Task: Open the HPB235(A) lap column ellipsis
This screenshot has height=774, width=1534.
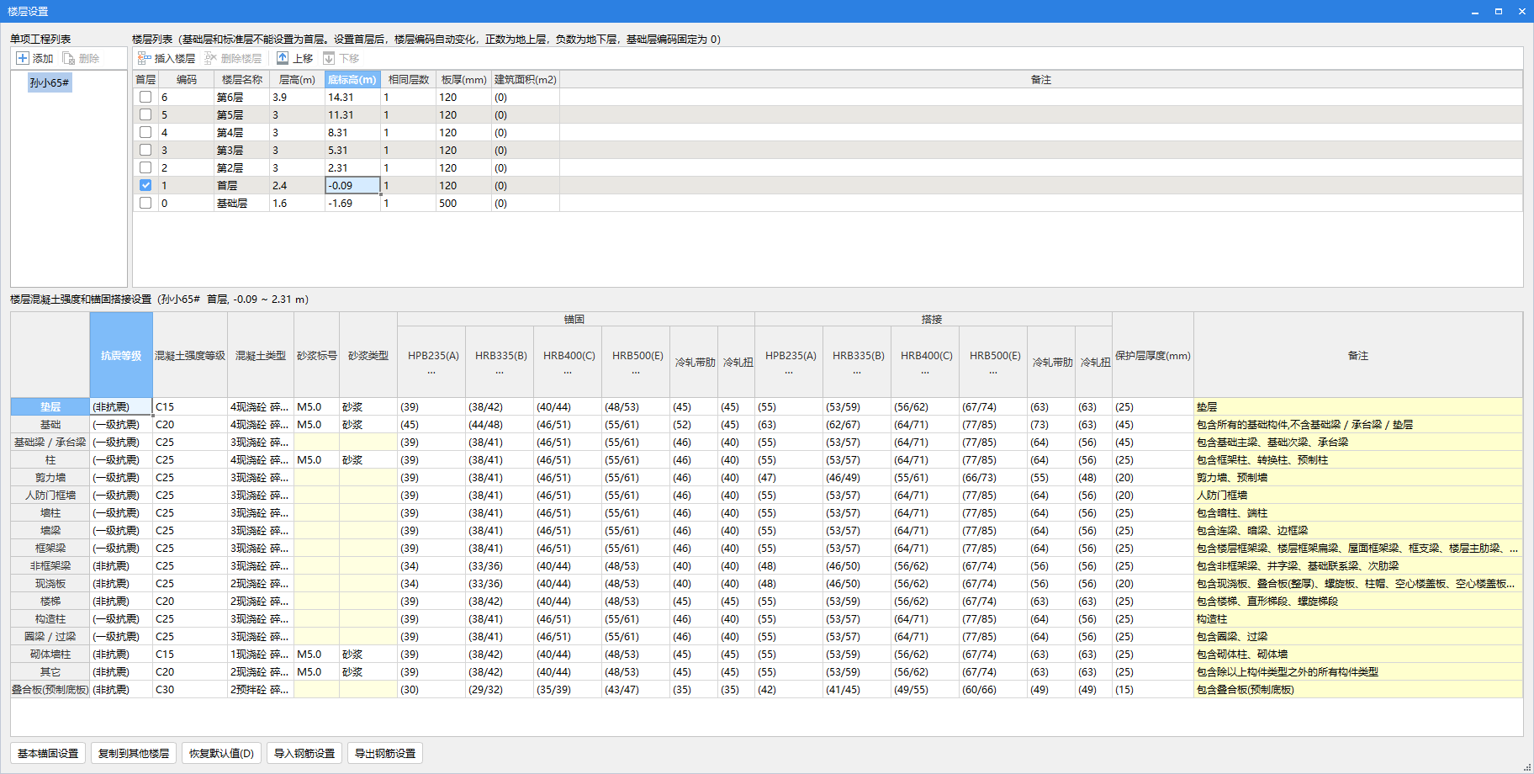Action: click(x=789, y=372)
